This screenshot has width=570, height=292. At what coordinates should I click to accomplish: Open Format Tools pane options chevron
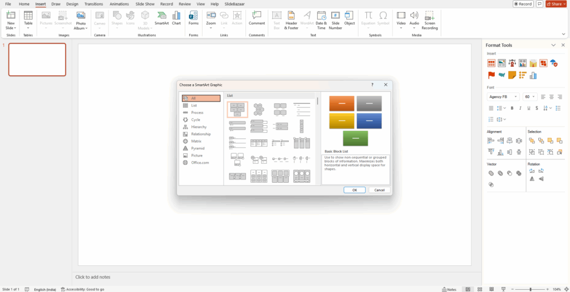coord(553,45)
